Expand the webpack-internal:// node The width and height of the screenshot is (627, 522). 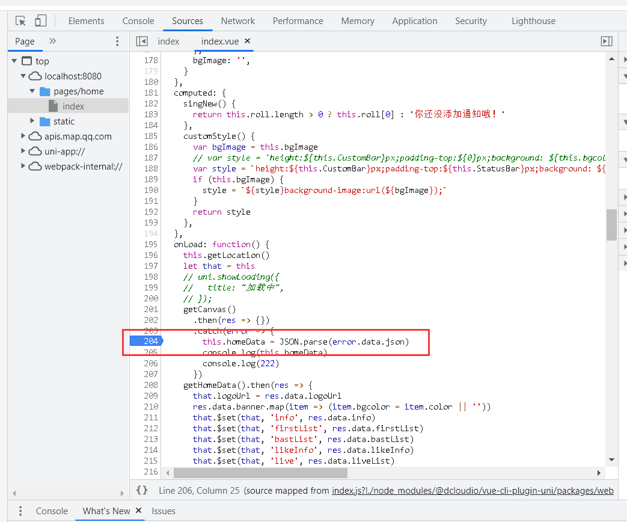pyautogui.click(x=23, y=166)
